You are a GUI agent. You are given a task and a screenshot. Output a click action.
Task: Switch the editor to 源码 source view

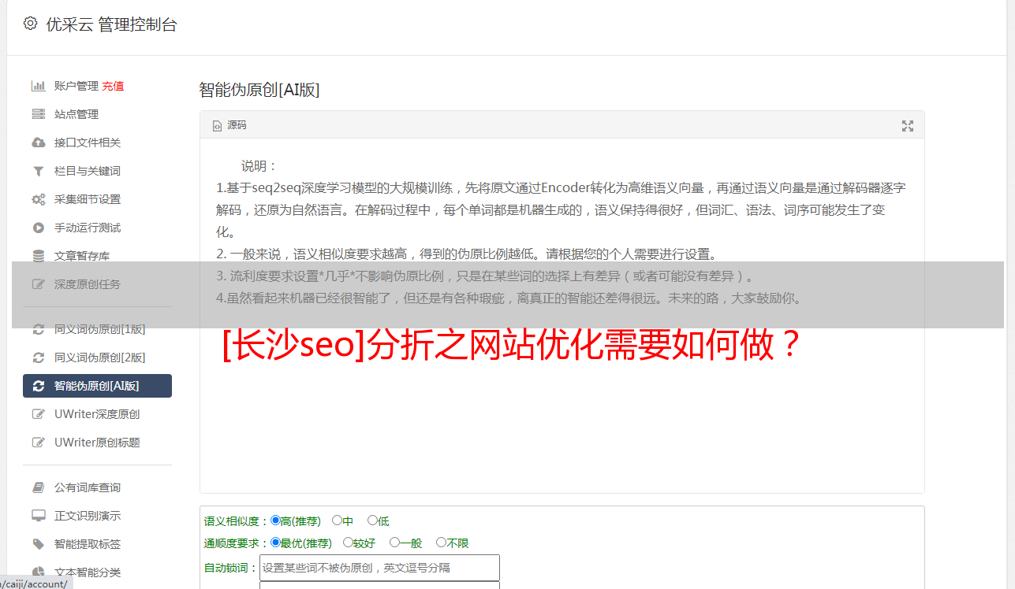tap(229, 125)
